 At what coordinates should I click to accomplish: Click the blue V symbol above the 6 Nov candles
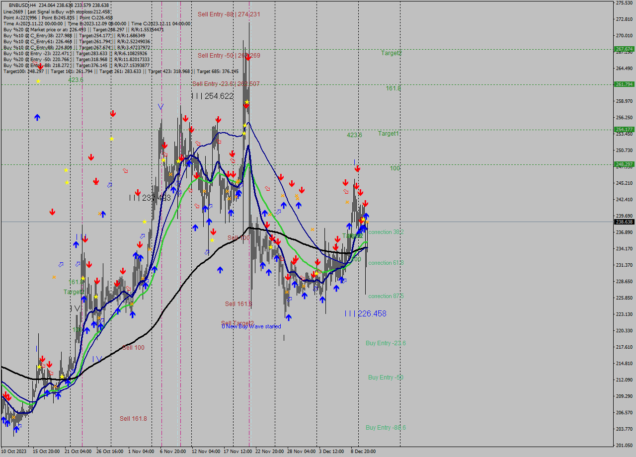160,106
